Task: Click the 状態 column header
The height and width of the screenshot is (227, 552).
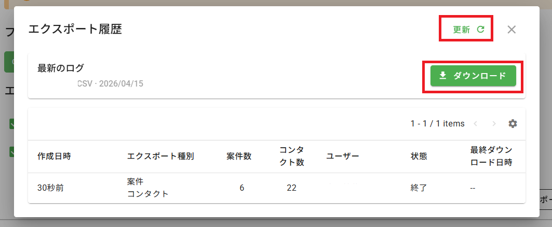Action: click(x=419, y=156)
